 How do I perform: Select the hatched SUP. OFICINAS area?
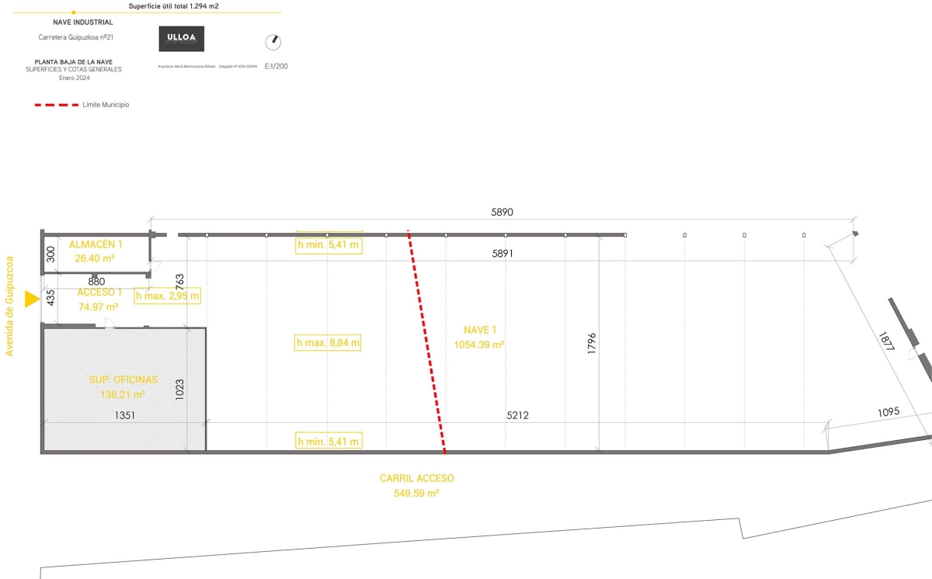point(124,388)
